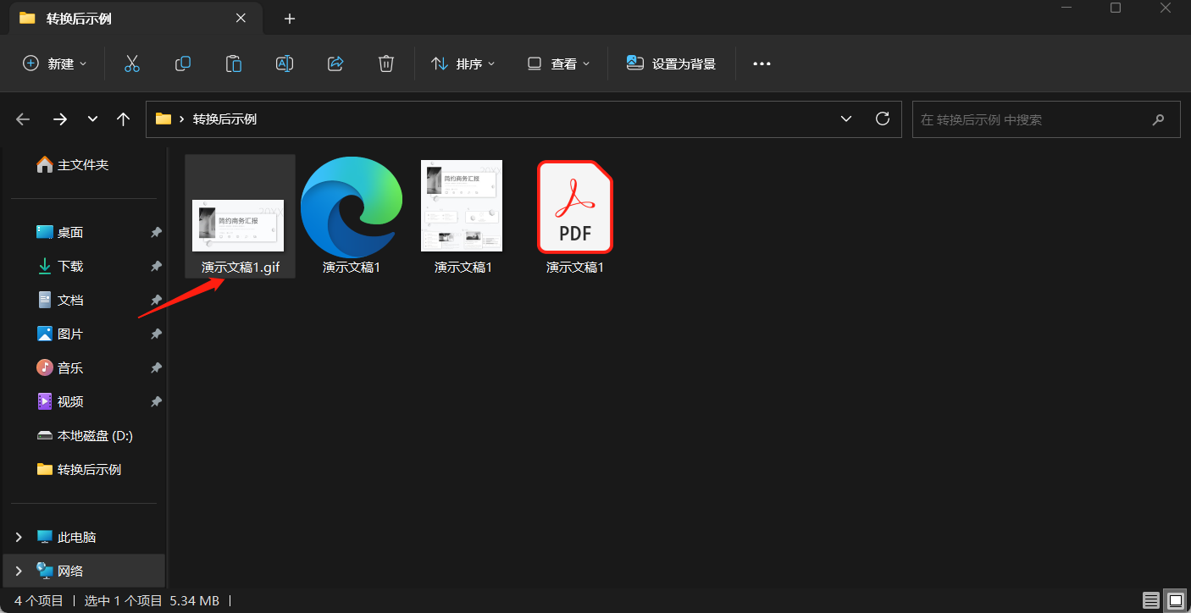The image size is (1191, 613).
Task: Switch to details list view
Action: click(1150, 600)
